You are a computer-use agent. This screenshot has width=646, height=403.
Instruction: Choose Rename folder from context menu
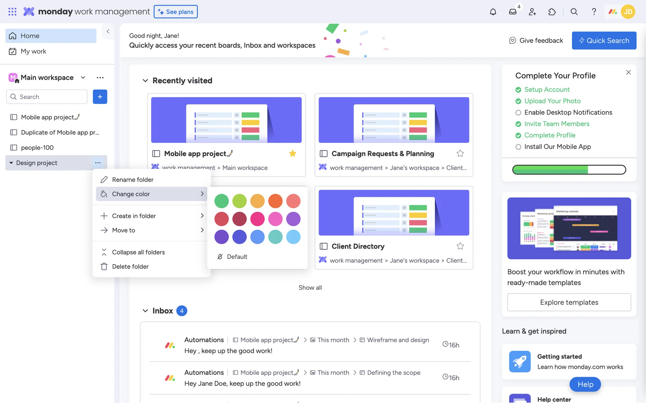click(x=133, y=180)
